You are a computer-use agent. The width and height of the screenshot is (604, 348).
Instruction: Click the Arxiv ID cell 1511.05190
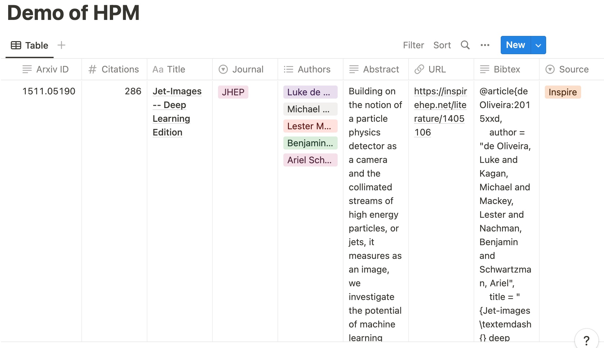[49, 91]
